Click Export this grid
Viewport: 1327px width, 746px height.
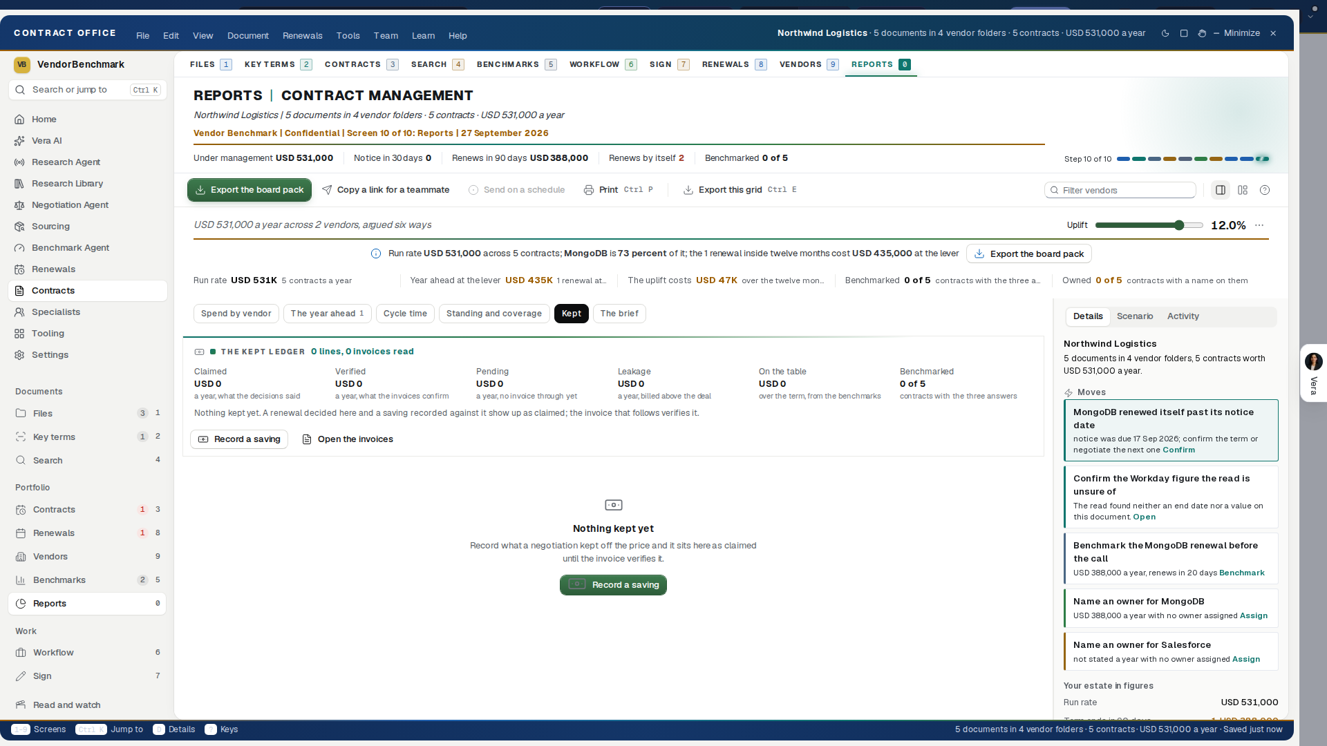coord(740,190)
